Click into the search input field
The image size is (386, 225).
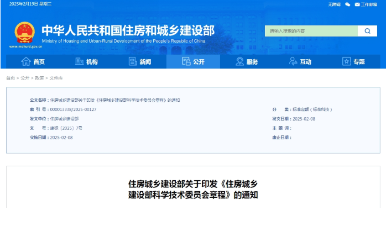(311, 31)
